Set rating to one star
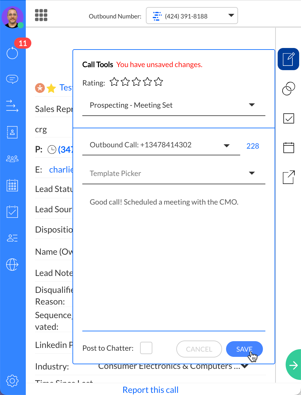 pos(114,82)
